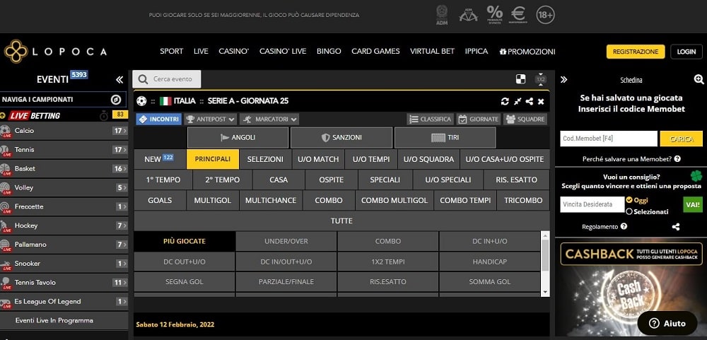The image size is (707, 340).
Task: Click the Incontri button
Action: click(158, 119)
